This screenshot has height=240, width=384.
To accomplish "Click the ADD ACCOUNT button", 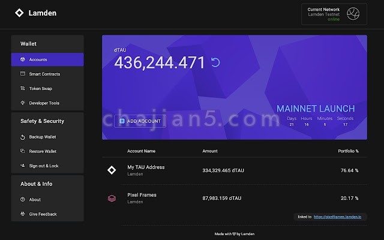I will pos(140,121).
